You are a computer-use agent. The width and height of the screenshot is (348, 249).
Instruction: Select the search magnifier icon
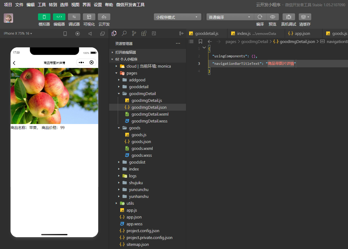click(124, 34)
